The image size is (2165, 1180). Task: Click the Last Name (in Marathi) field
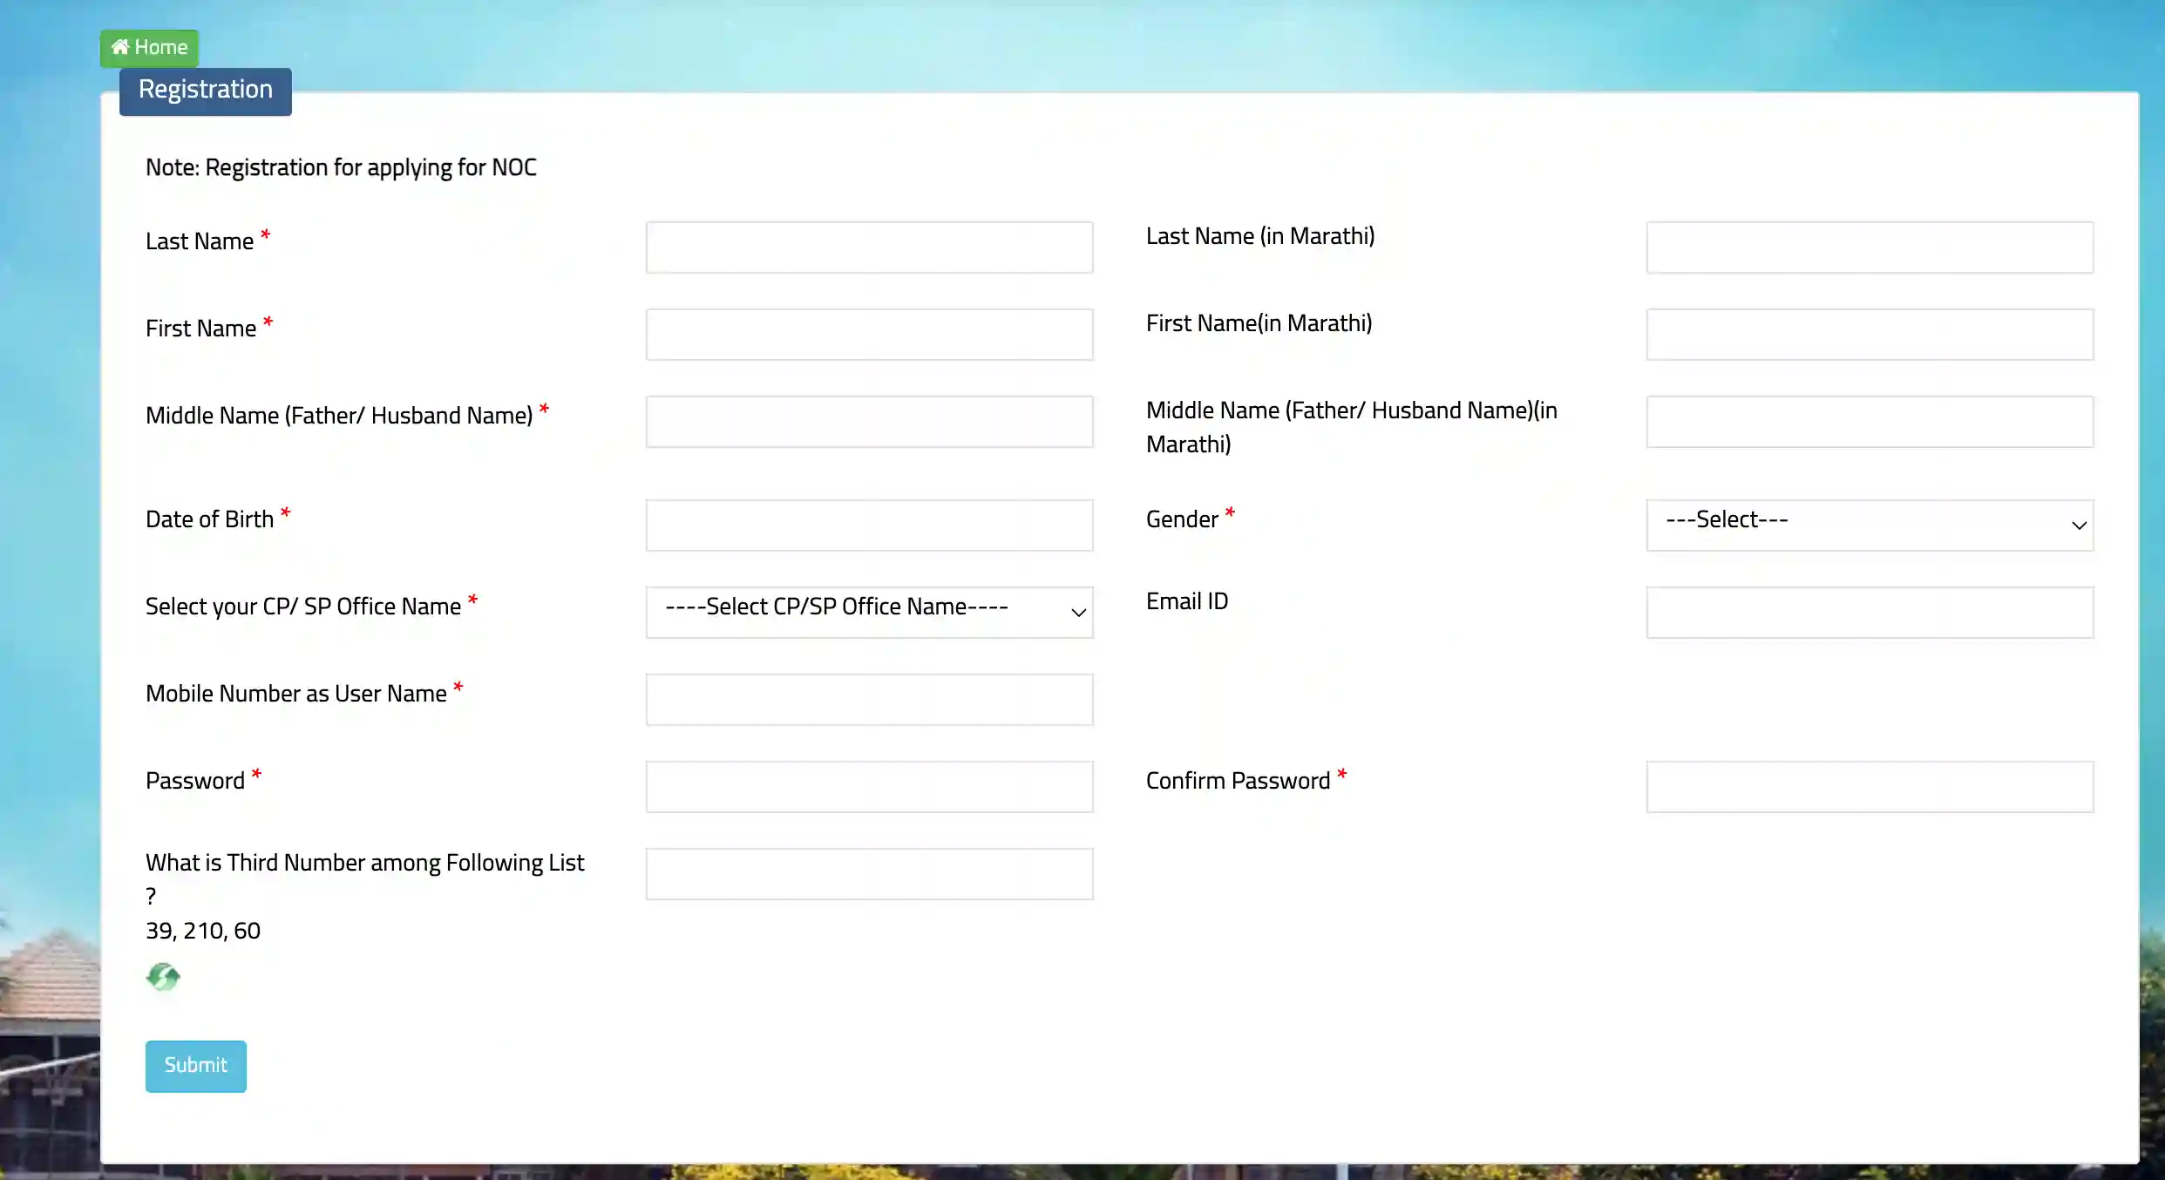pos(1870,247)
